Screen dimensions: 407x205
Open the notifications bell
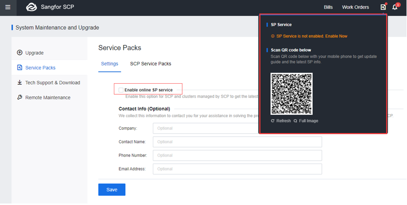coord(395,7)
